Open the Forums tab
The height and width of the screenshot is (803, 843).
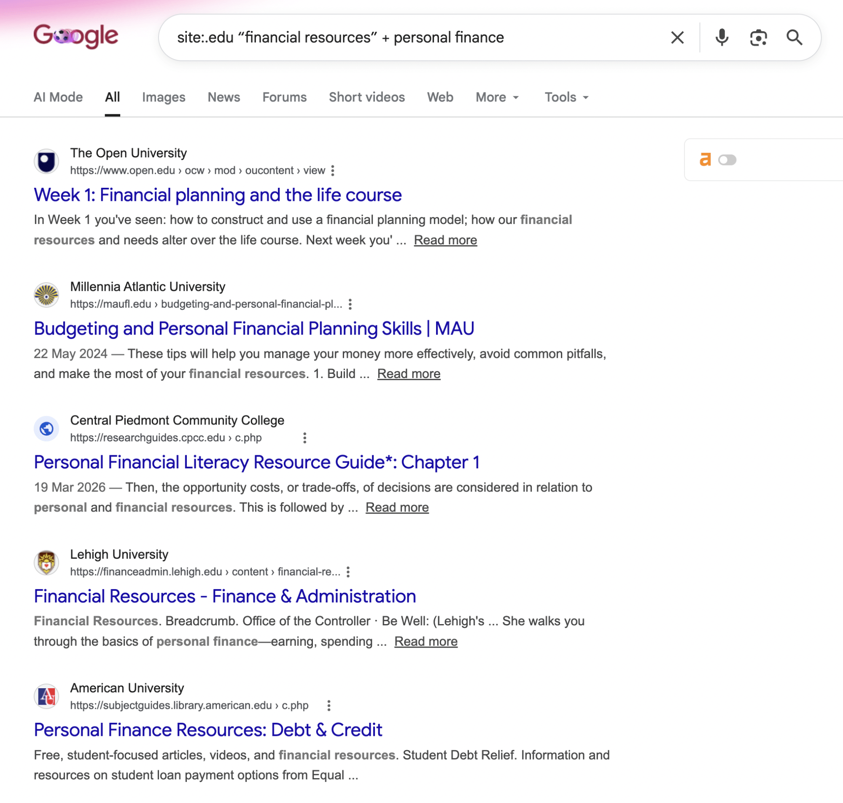284,97
